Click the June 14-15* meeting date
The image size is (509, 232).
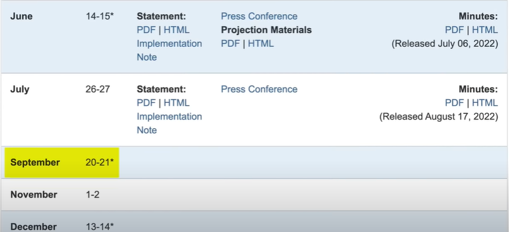[x=100, y=16]
